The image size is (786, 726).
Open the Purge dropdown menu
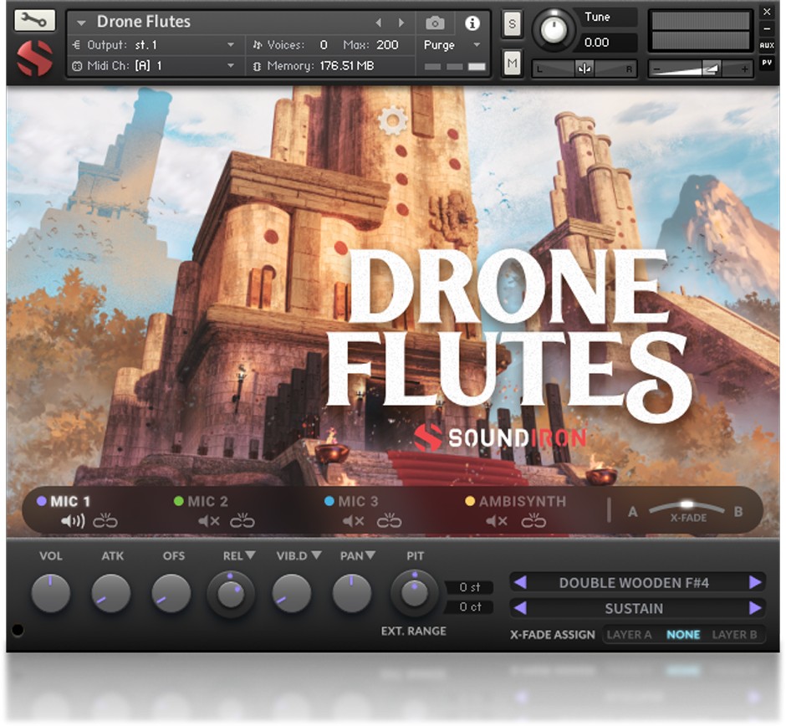pyautogui.click(x=452, y=45)
